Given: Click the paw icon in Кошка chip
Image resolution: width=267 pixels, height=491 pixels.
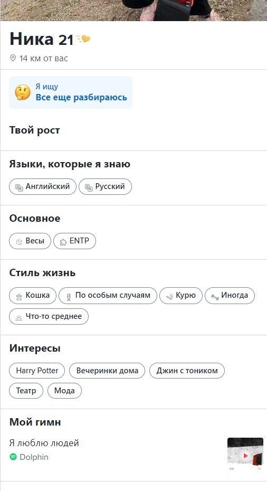Looking at the screenshot, I should 19,296.
